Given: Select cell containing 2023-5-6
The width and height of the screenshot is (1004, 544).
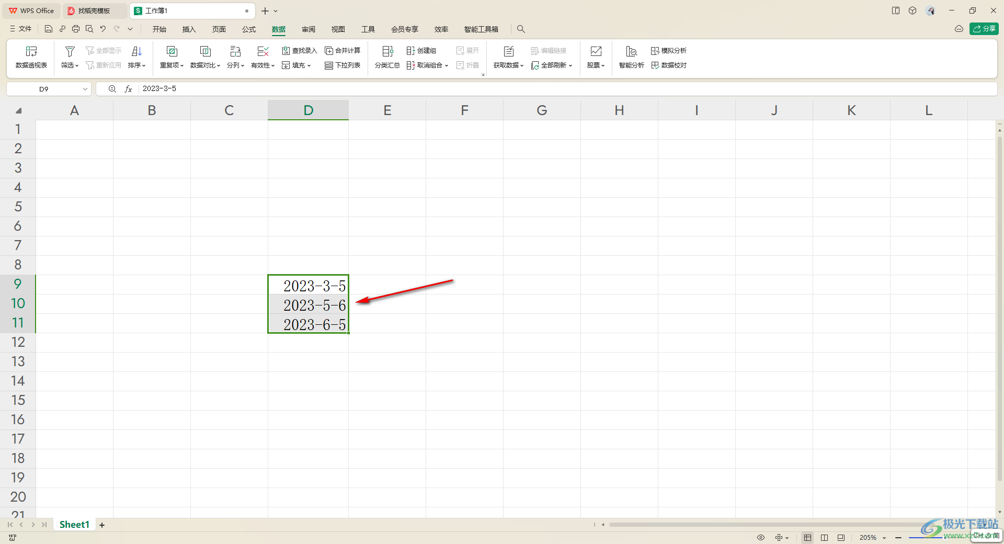Looking at the screenshot, I should coord(309,304).
